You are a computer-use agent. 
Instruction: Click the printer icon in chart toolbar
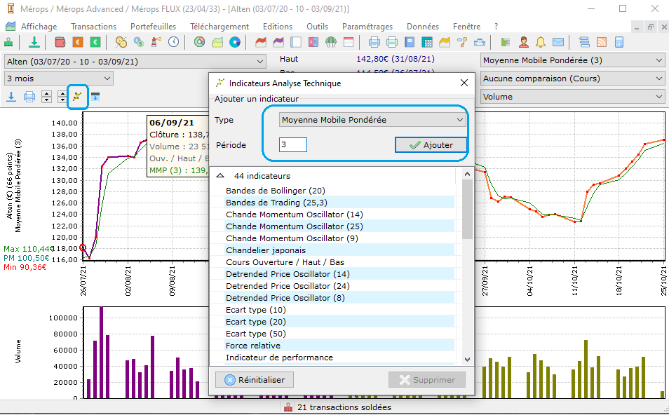coord(29,97)
